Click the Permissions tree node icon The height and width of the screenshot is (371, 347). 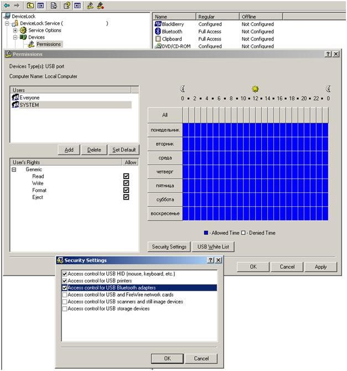pos(31,44)
